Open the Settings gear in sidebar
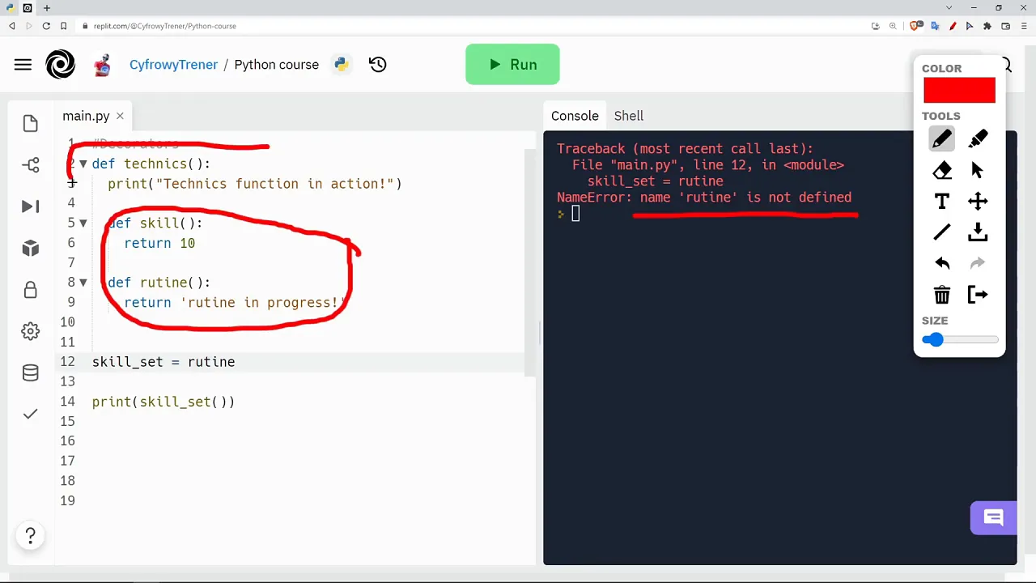 click(31, 331)
